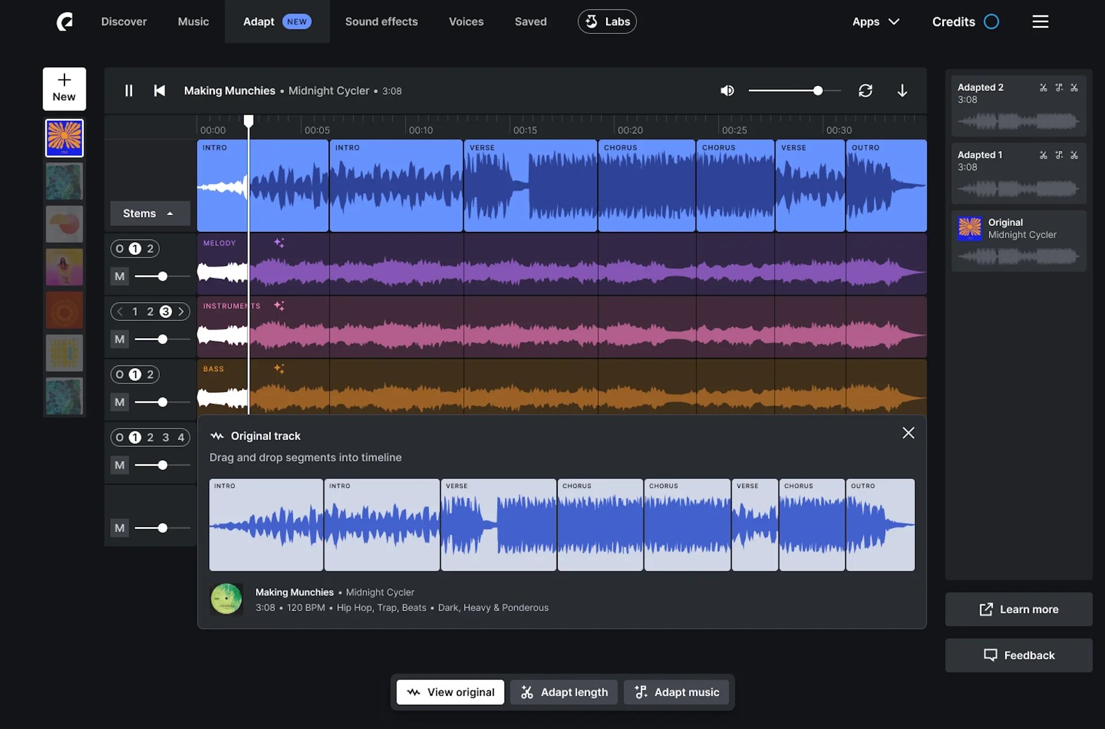This screenshot has width=1105, height=729.
Task: Click the next-variation chevron on the Instruments stem
Action: tap(181, 311)
